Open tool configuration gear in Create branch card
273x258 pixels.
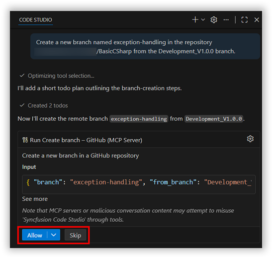click(x=250, y=139)
